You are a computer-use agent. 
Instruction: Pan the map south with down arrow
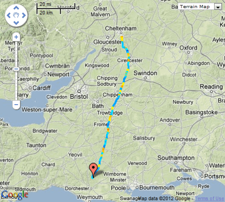(x=16, y=23)
